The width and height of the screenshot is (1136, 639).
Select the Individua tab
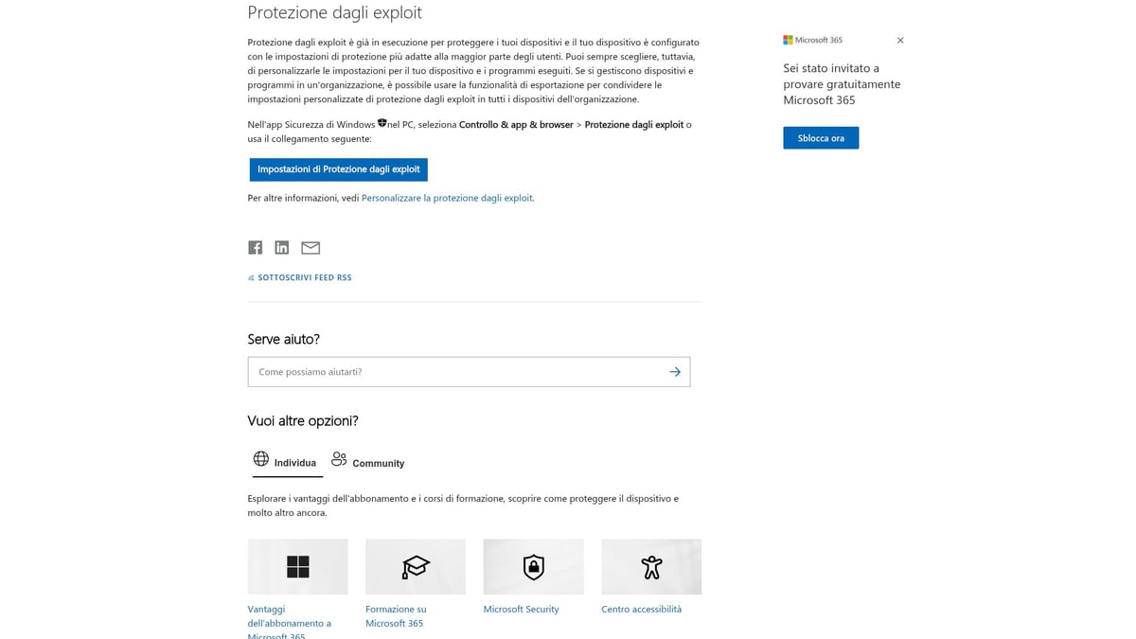(x=287, y=462)
